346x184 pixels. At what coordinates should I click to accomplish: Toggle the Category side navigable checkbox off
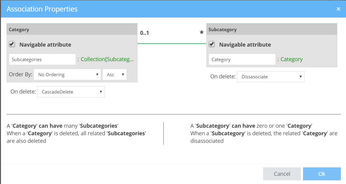[12, 44]
